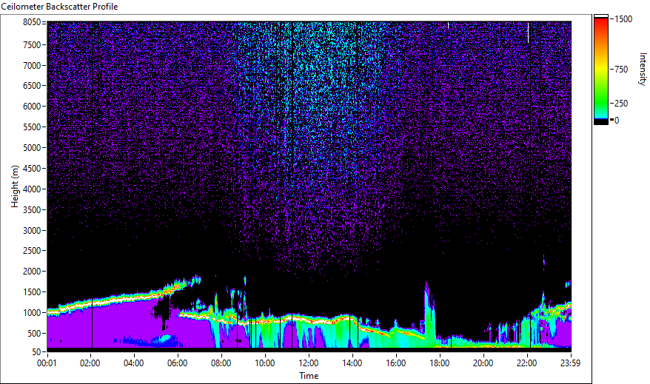Click the 20:00 time axis label
650x384 pixels.
483,363
